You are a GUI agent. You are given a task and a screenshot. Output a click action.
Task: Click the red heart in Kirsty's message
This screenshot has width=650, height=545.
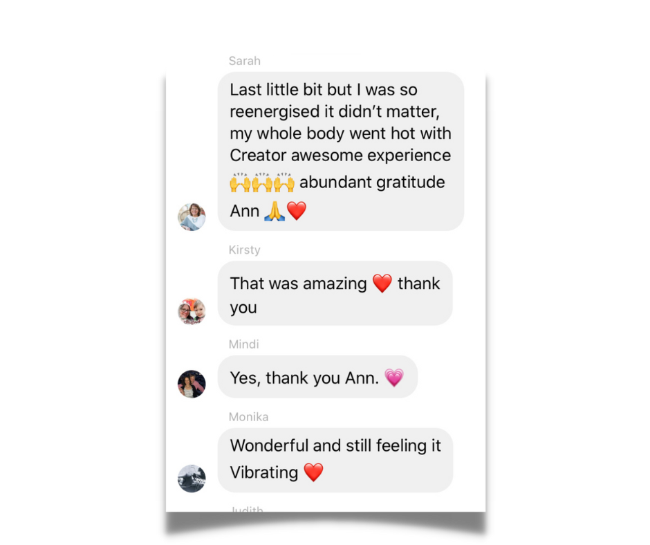pos(382,284)
